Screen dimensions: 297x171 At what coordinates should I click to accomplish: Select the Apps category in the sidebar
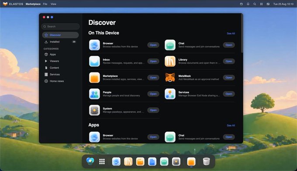click(60, 55)
